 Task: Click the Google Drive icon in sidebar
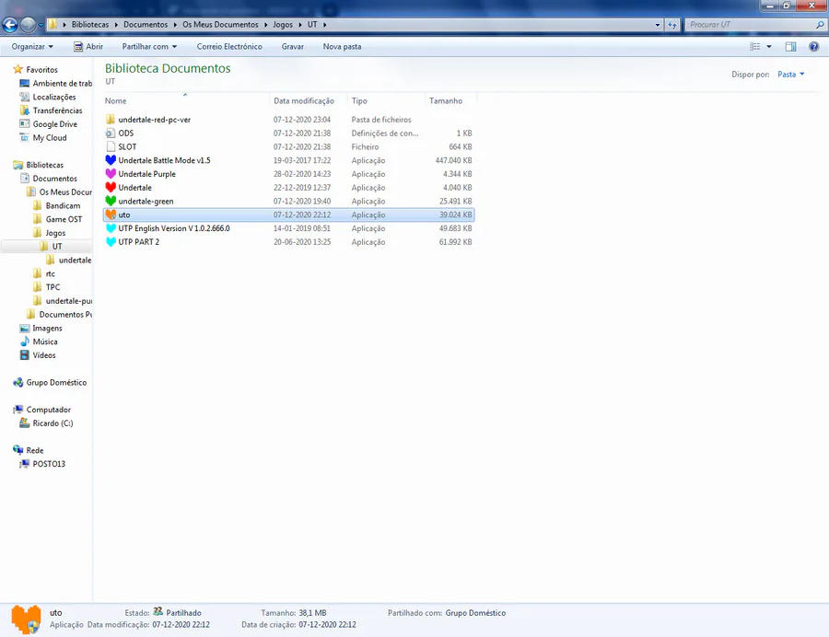point(24,123)
